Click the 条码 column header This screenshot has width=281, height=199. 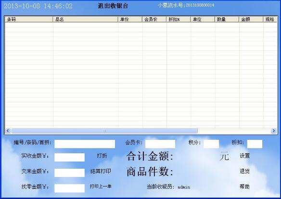pos(29,19)
